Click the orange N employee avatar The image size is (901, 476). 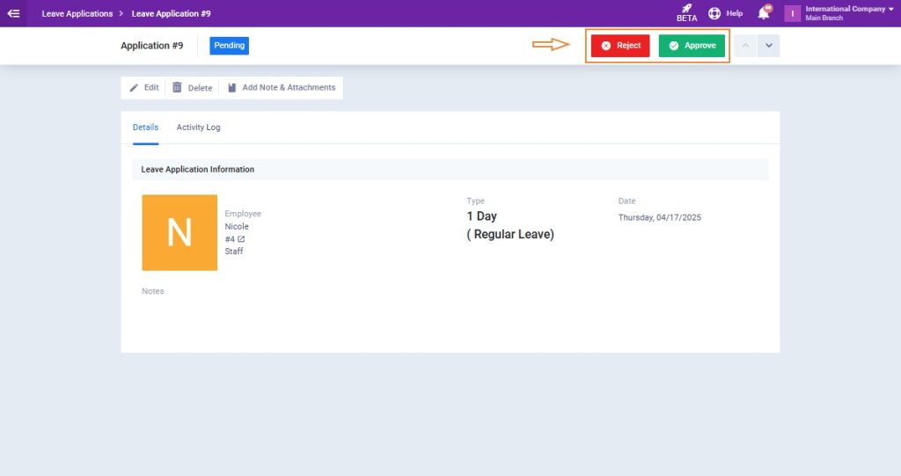point(179,232)
